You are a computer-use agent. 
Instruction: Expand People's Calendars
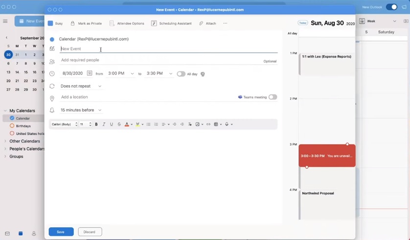point(5,149)
